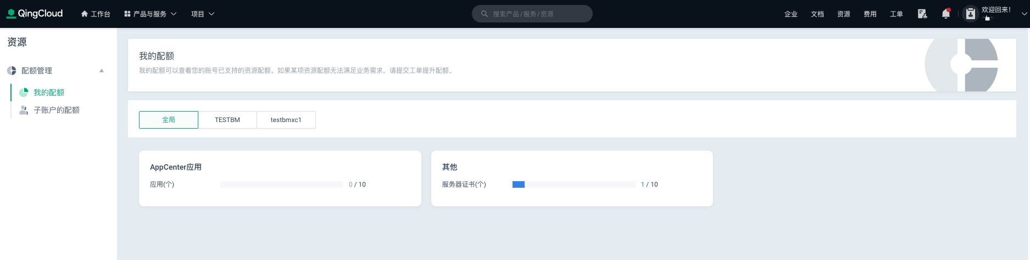Click the QingCloud logo
1030x260 pixels.
tap(35, 14)
